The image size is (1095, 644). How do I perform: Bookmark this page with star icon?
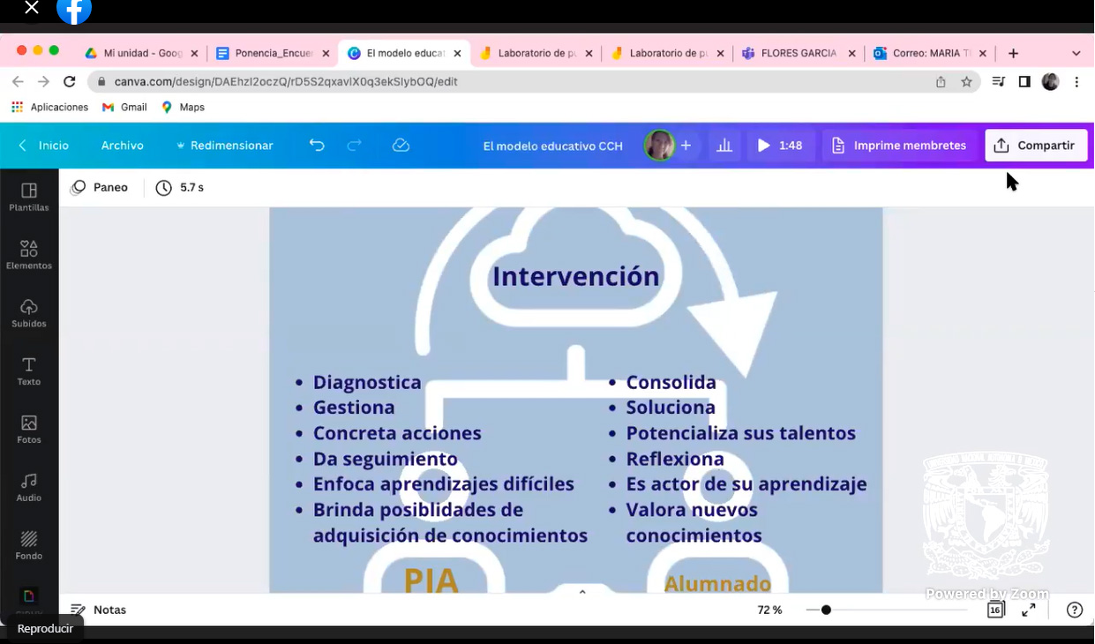966,81
